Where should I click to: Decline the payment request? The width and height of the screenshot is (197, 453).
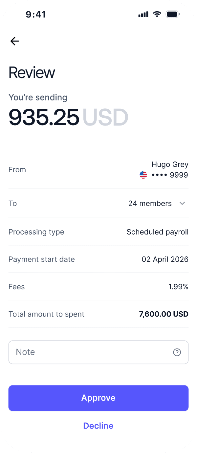tap(98, 426)
